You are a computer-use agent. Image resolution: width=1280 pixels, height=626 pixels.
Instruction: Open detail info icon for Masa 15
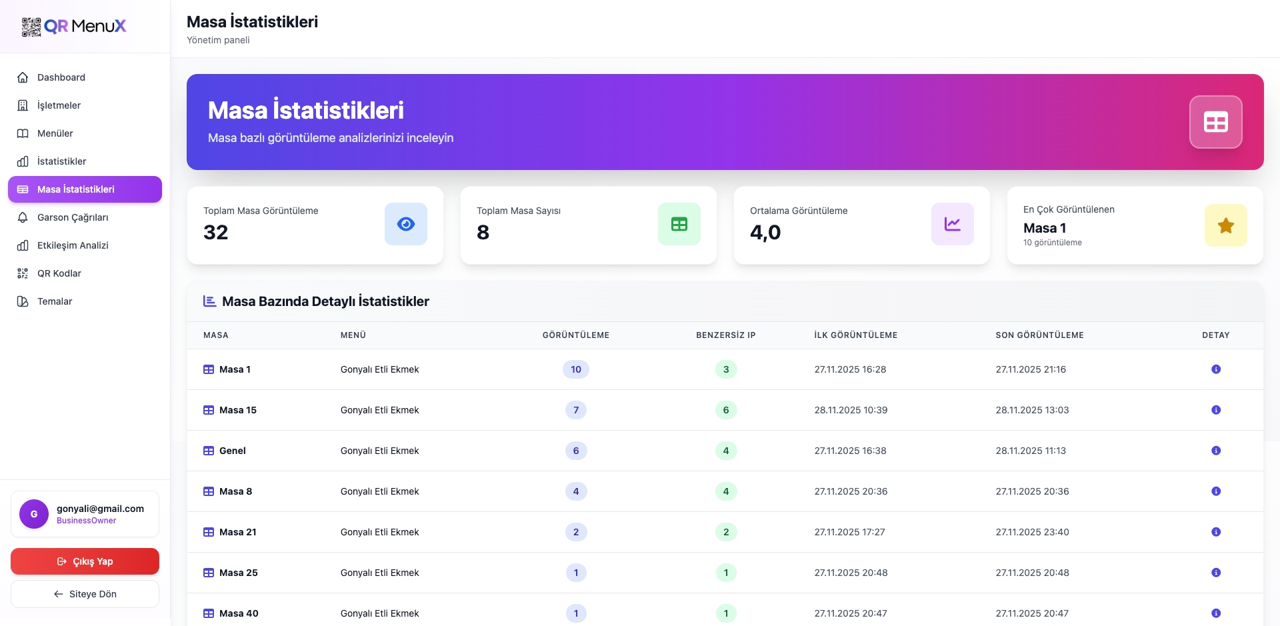1215,410
